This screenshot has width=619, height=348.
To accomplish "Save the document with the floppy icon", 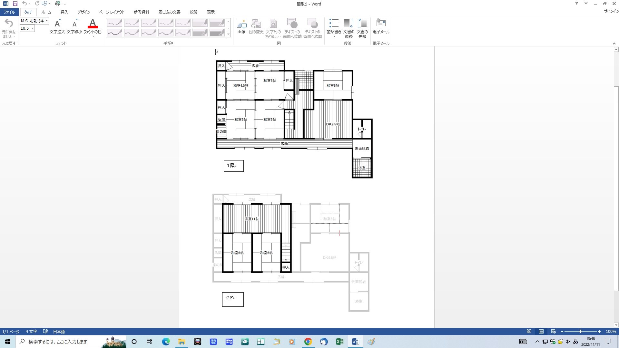I will [x=15, y=4].
